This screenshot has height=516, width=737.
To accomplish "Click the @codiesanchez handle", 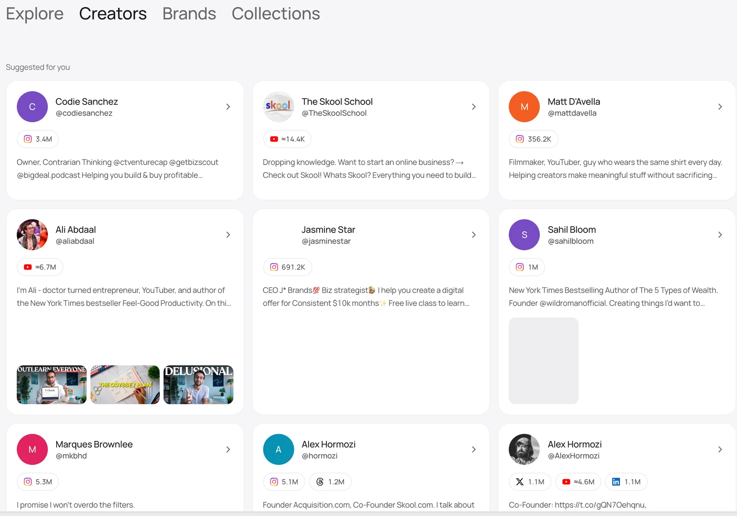I will [x=84, y=113].
